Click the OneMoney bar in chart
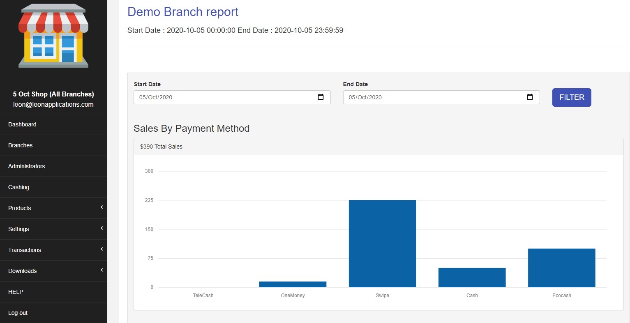 tap(293, 284)
